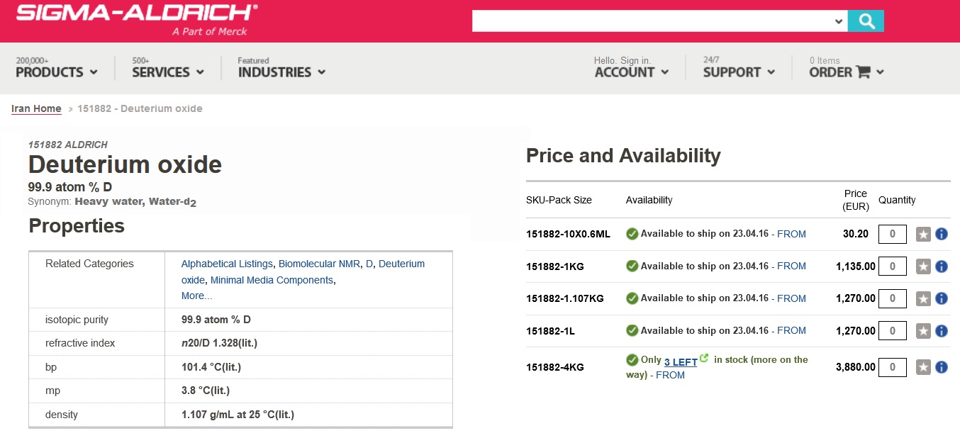Go to Iran Home breadcrumb
This screenshot has width=960, height=438.
click(36, 108)
